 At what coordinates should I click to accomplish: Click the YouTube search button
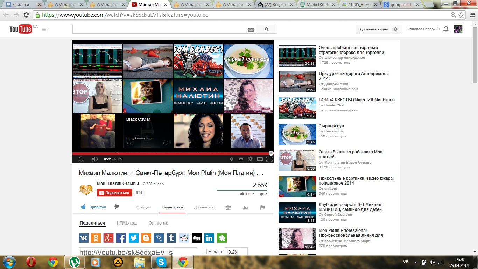click(267, 29)
